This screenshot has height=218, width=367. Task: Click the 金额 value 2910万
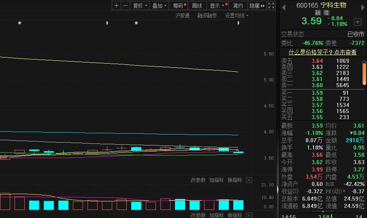point(355,140)
